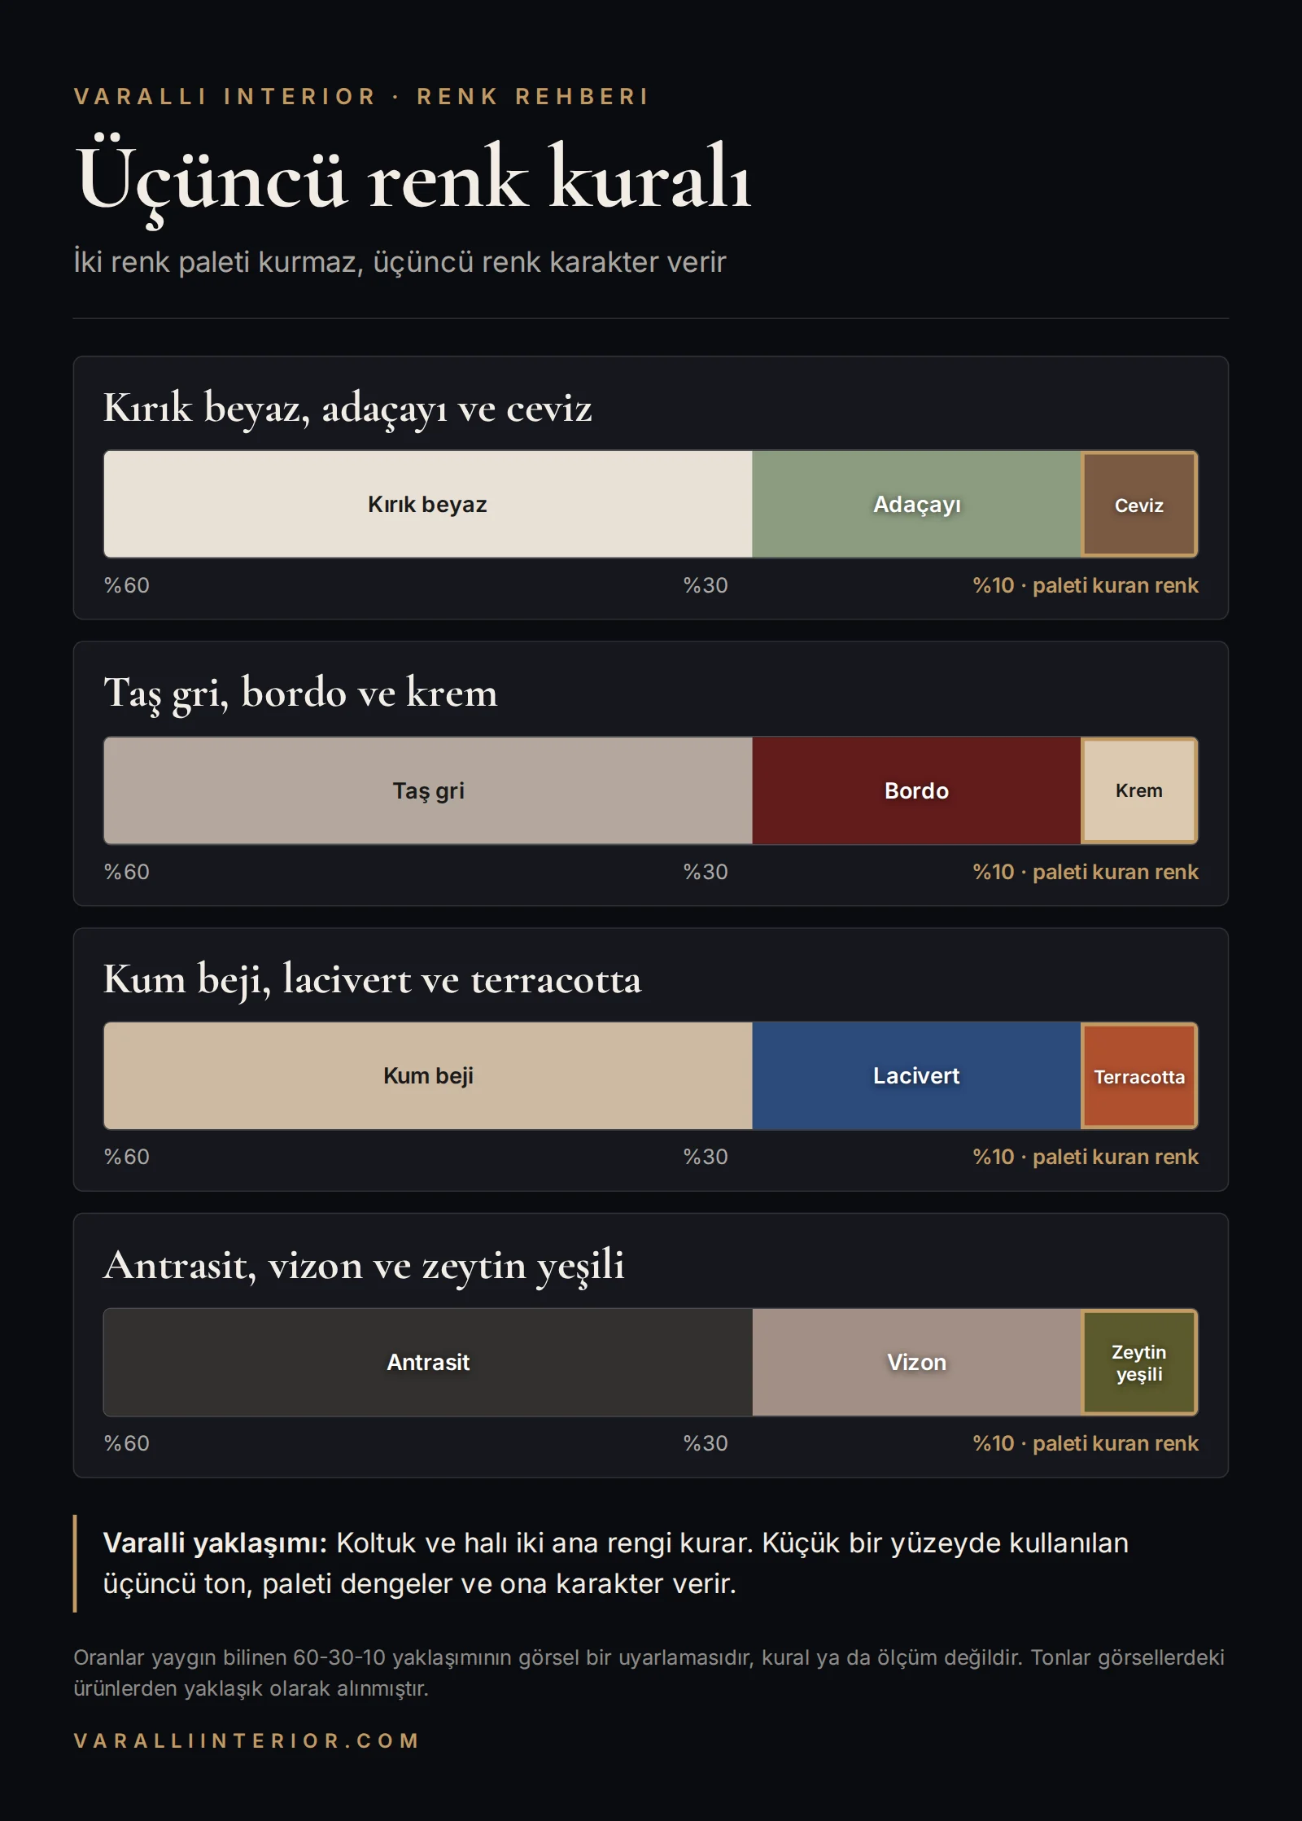Select the Taş gri swatch
Screen dimensions: 1302x1821
(x=428, y=790)
